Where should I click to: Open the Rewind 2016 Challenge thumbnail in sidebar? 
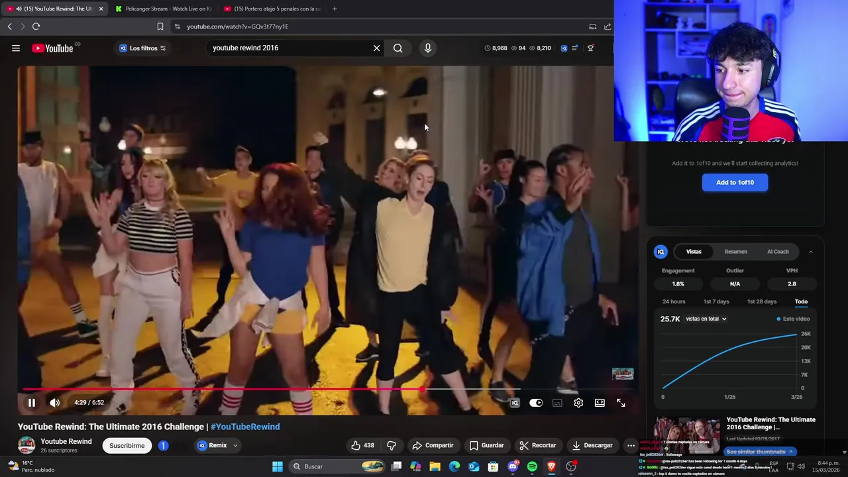687,434
